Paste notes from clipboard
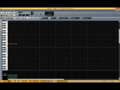 (x=30, y=18)
